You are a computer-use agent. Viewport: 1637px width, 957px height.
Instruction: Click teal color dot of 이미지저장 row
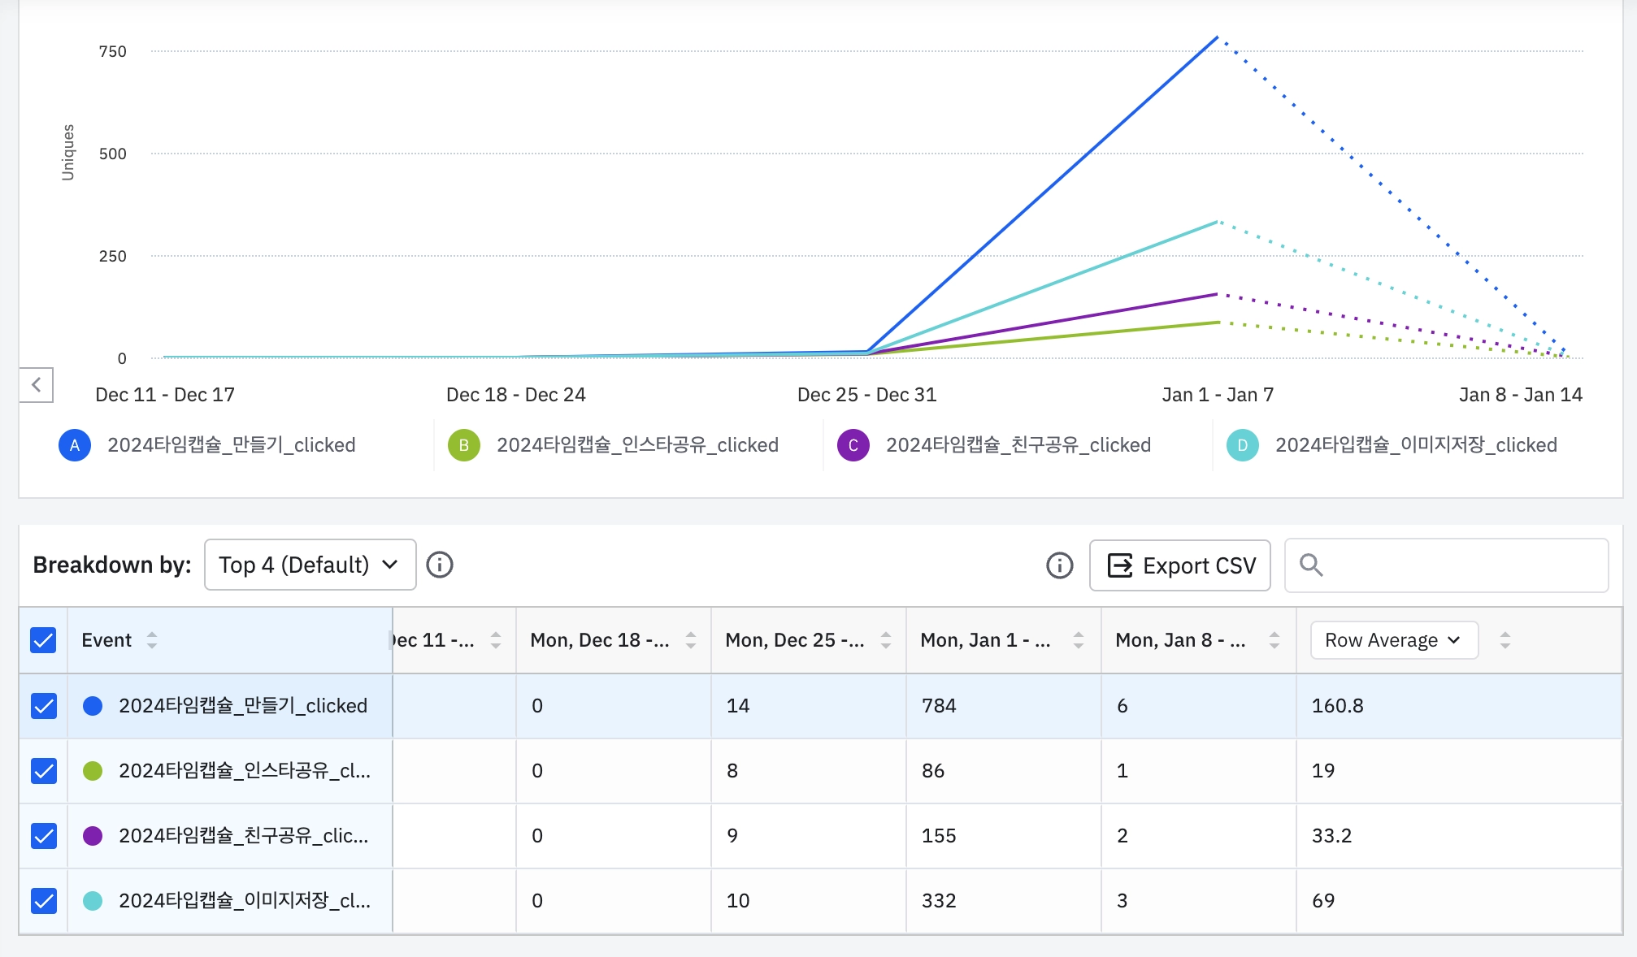click(93, 901)
